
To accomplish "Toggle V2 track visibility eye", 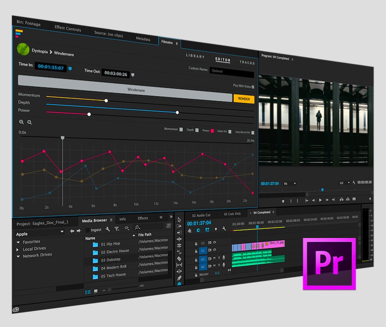I will tap(214, 242).
